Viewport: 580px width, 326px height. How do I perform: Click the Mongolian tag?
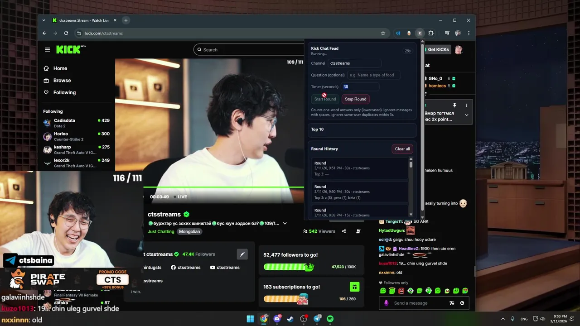[189, 231]
